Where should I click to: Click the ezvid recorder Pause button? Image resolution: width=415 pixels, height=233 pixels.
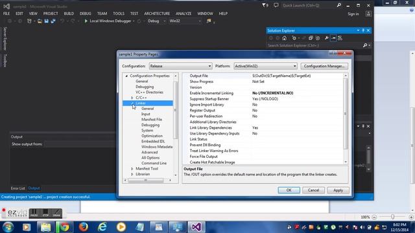34,213
